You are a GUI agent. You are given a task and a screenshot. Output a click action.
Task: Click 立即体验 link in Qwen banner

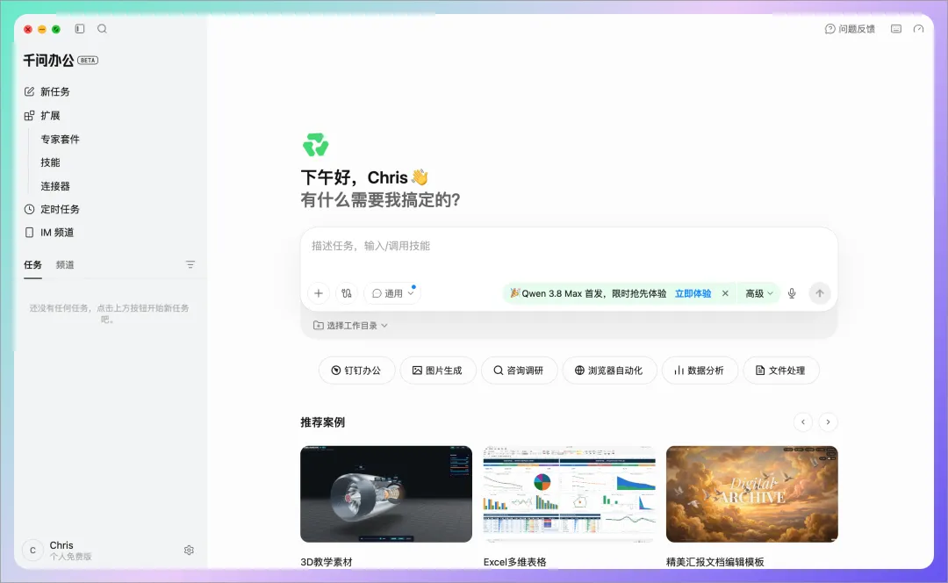693,293
